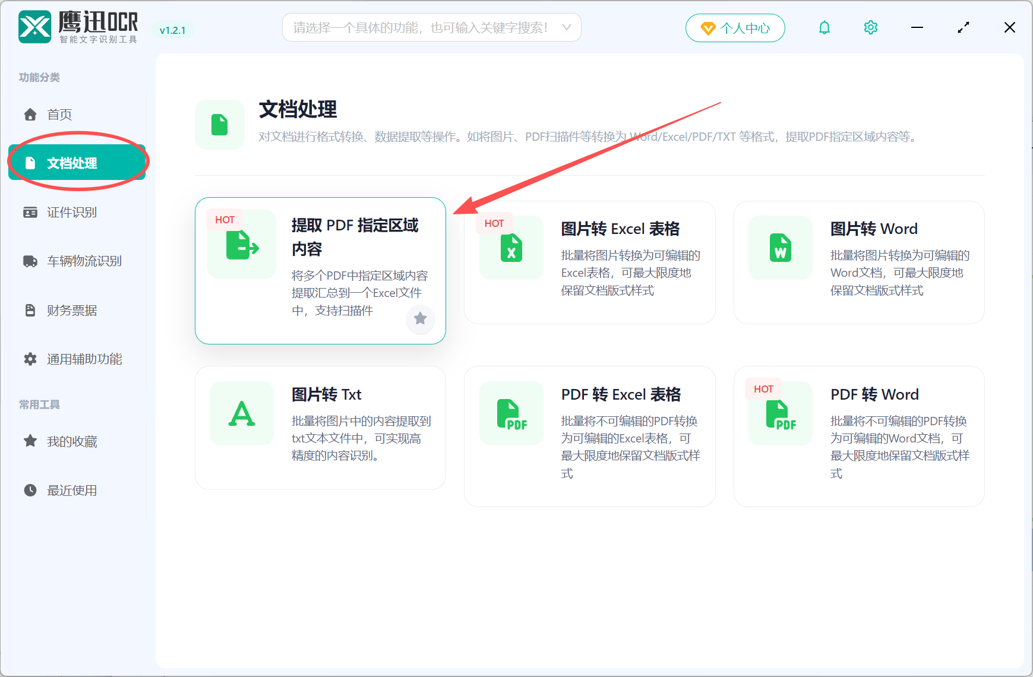Open 最近使用 recent list

point(77,491)
